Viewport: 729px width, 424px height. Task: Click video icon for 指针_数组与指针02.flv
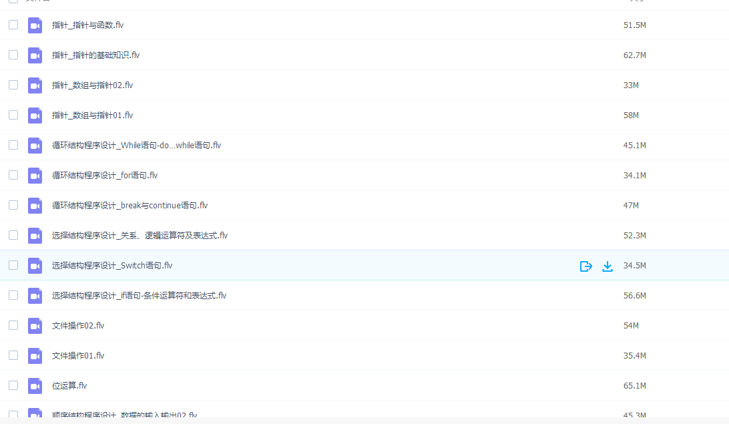click(x=35, y=85)
